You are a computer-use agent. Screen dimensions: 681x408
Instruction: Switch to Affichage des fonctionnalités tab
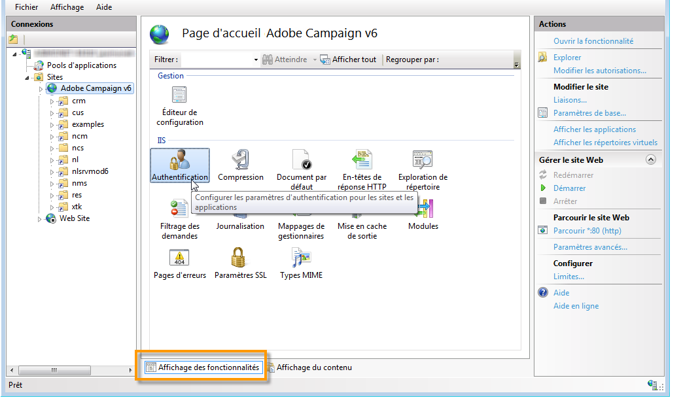click(203, 367)
